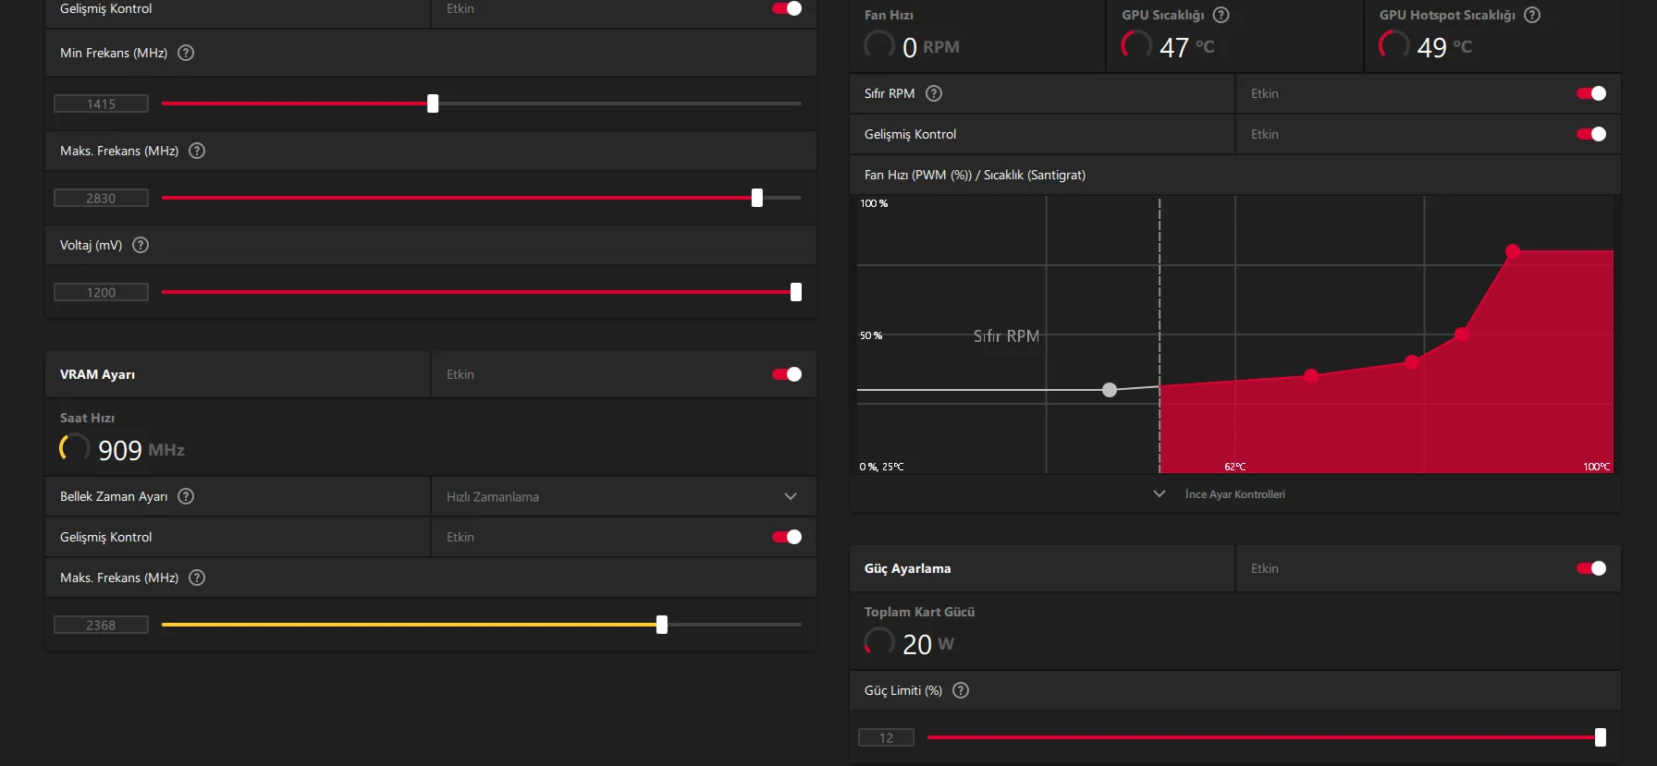
Task: Toggle the Güç Ayarlama switch
Action: coord(1591,568)
